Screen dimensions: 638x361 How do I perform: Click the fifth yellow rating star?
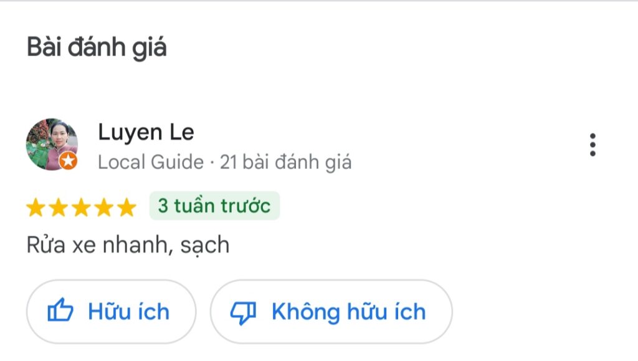point(126,207)
